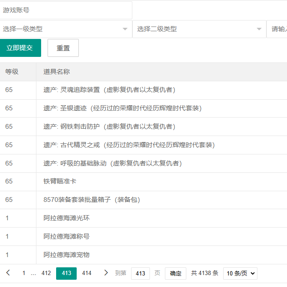
Task: Go to page 414
Action: pos(87,273)
